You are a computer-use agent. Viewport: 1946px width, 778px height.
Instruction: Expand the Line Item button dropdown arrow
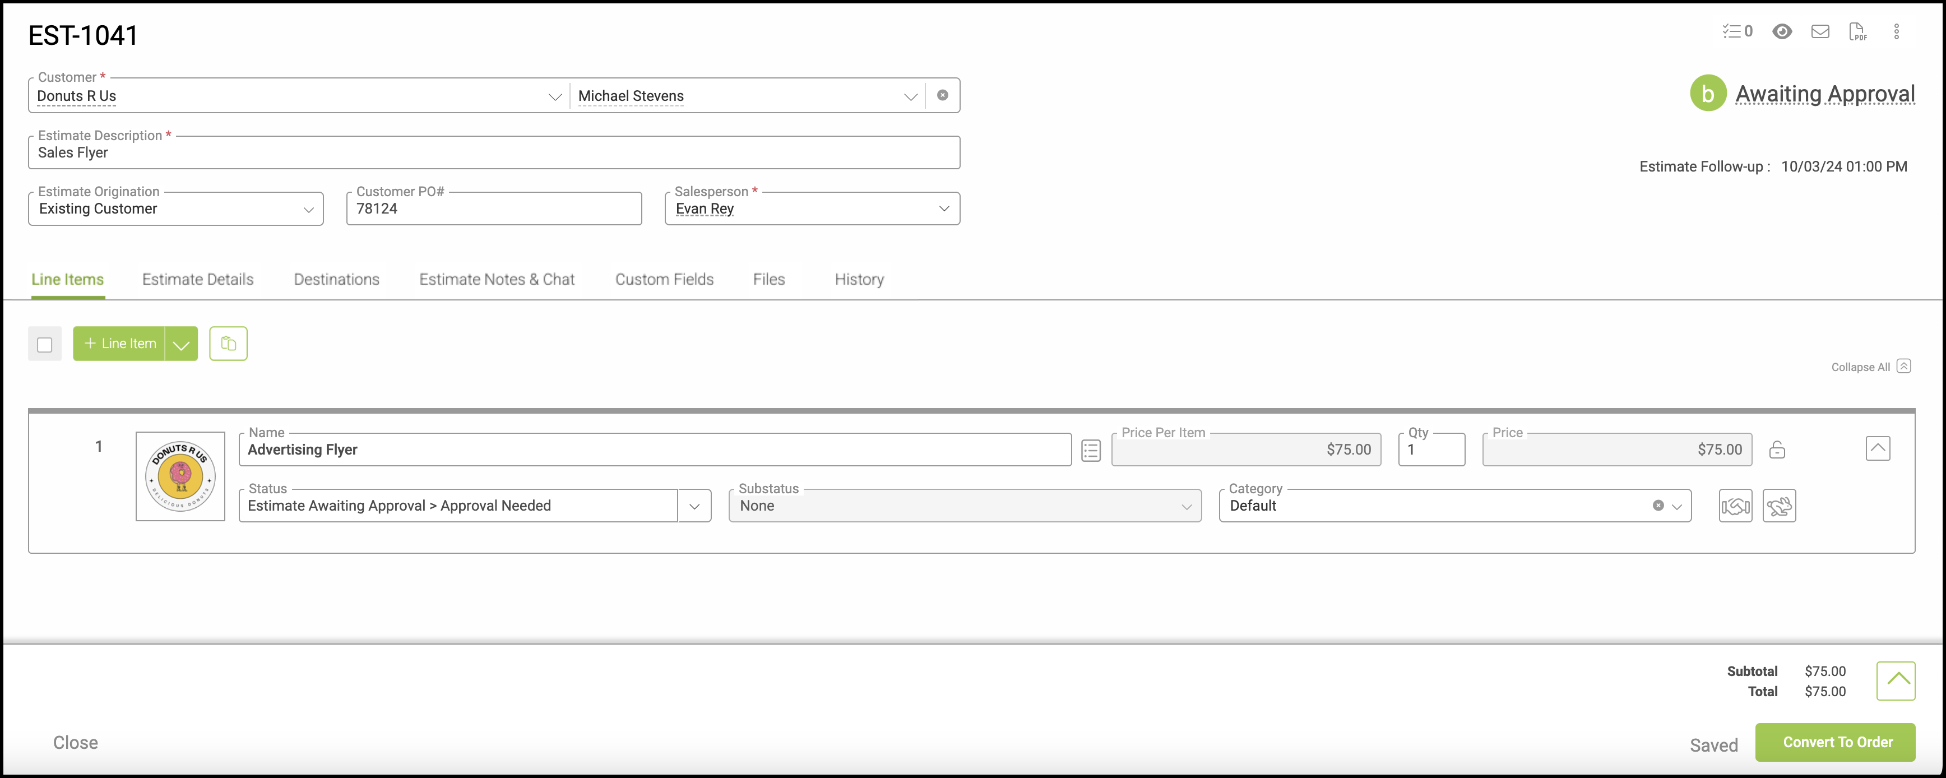181,344
